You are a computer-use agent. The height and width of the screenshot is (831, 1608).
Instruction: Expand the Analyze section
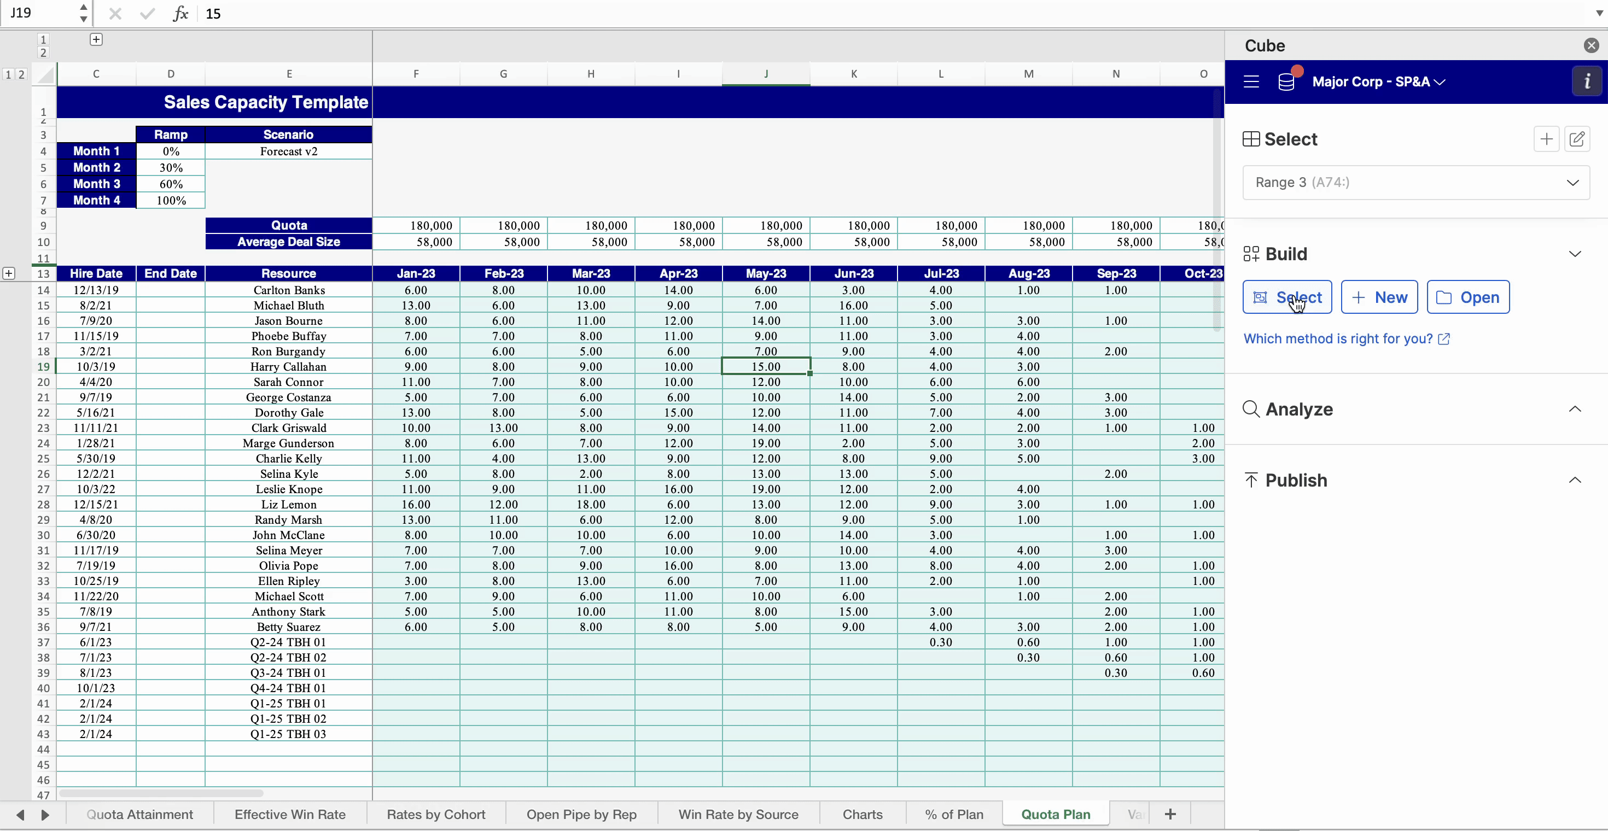[x=1575, y=409]
